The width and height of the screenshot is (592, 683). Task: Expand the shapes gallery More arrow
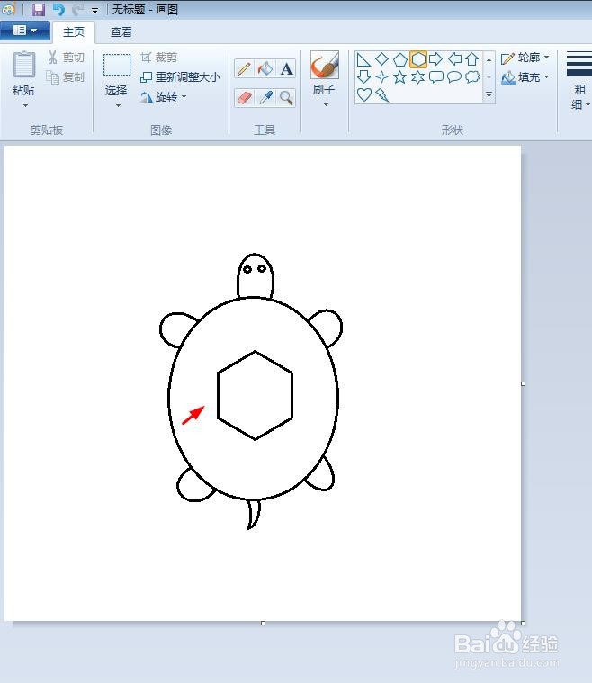click(x=489, y=94)
